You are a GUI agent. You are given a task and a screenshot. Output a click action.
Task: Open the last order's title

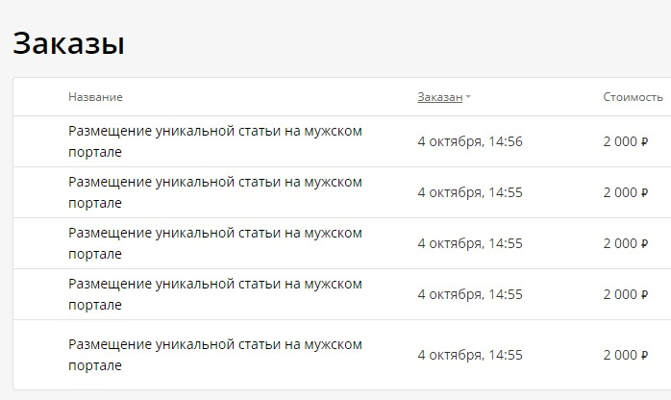click(214, 354)
